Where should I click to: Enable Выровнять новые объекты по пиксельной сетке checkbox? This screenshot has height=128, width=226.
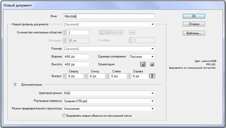tap(64, 116)
